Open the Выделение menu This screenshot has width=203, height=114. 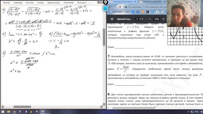click(x=54, y=3)
